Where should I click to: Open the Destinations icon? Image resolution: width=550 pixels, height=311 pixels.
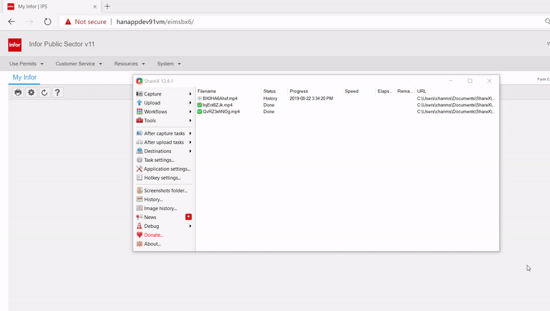[x=140, y=151]
